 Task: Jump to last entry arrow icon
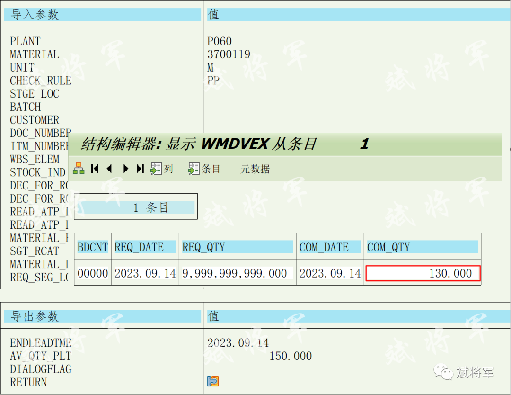coord(140,168)
